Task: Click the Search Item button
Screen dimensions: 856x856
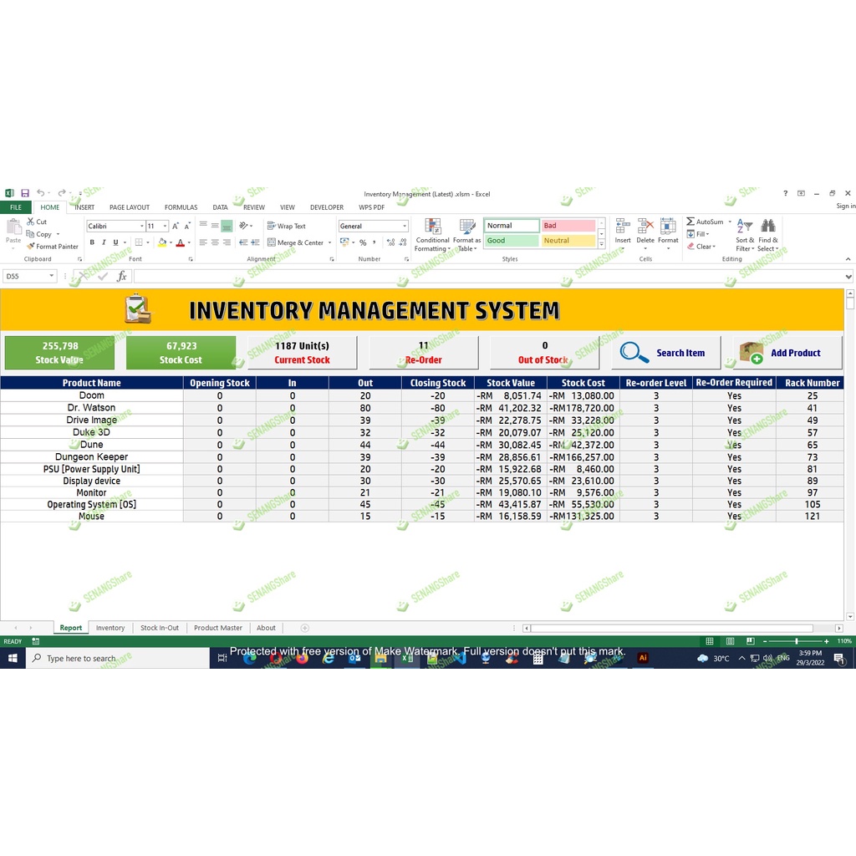Action: click(665, 353)
